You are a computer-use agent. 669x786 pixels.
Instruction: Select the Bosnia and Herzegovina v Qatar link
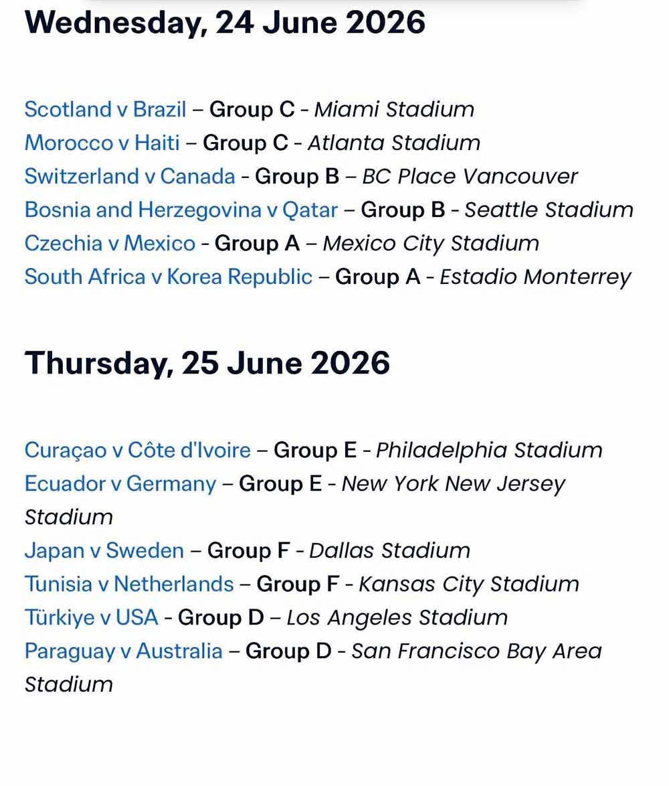tap(181, 210)
